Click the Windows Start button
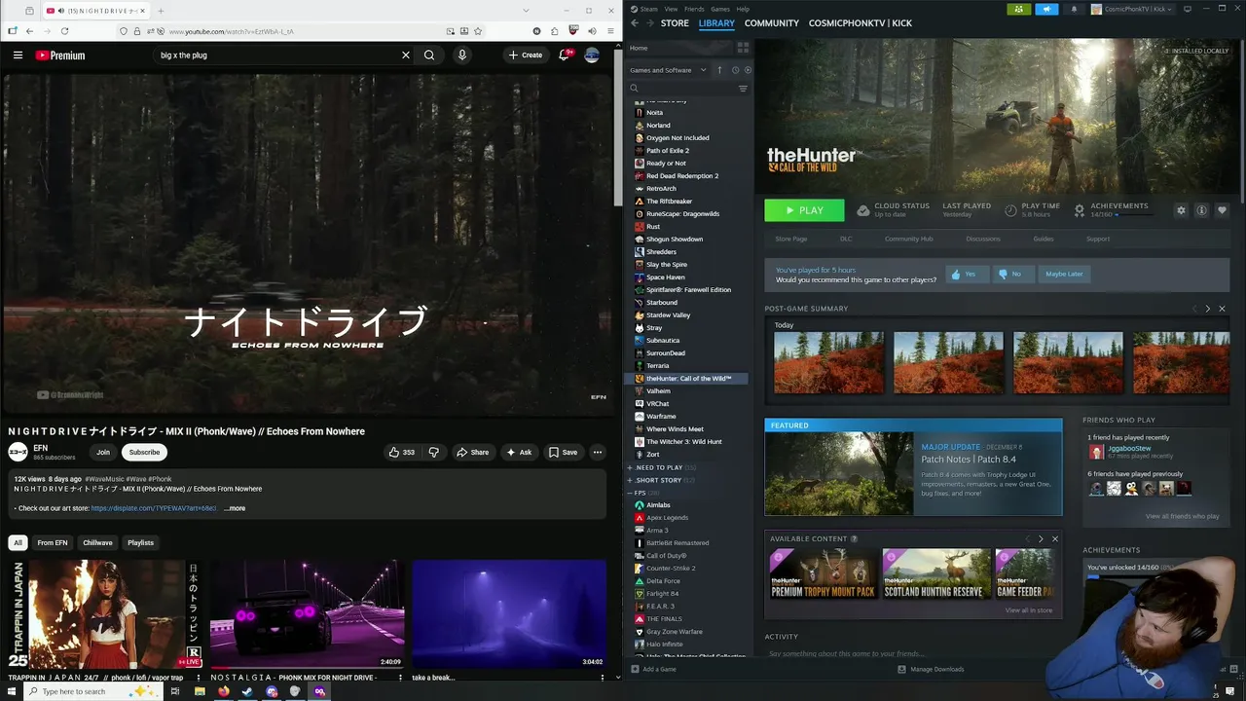The image size is (1246, 701). 10,691
